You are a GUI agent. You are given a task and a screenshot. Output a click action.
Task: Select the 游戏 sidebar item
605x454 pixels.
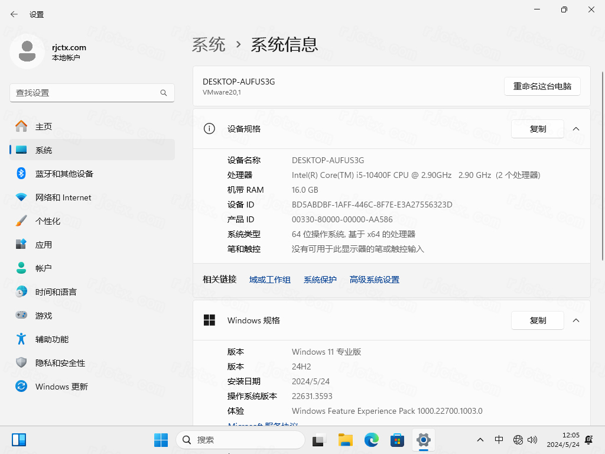pos(92,316)
